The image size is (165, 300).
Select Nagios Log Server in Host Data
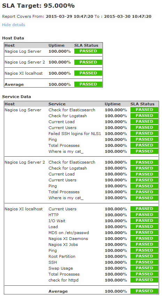click(x=23, y=51)
